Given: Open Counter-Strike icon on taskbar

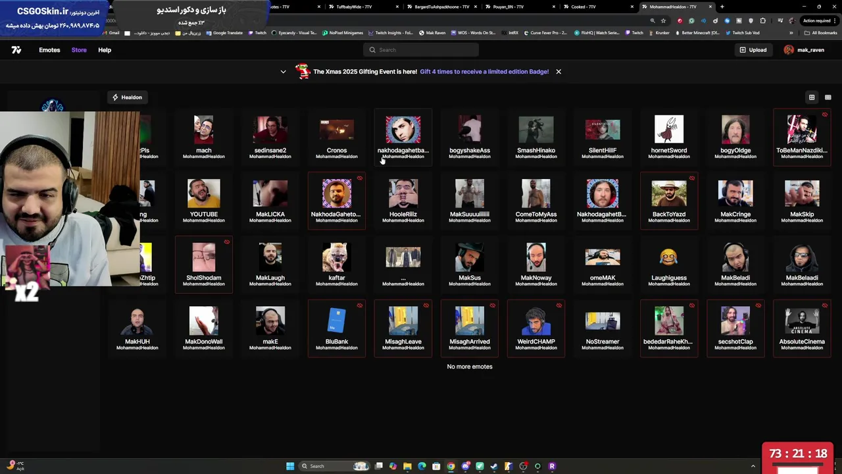Looking at the screenshot, I should (x=508, y=466).
